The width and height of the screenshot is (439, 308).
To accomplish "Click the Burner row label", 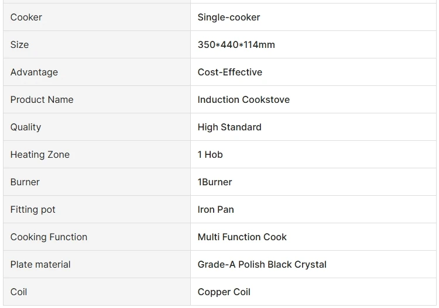I will click(25, 182).
